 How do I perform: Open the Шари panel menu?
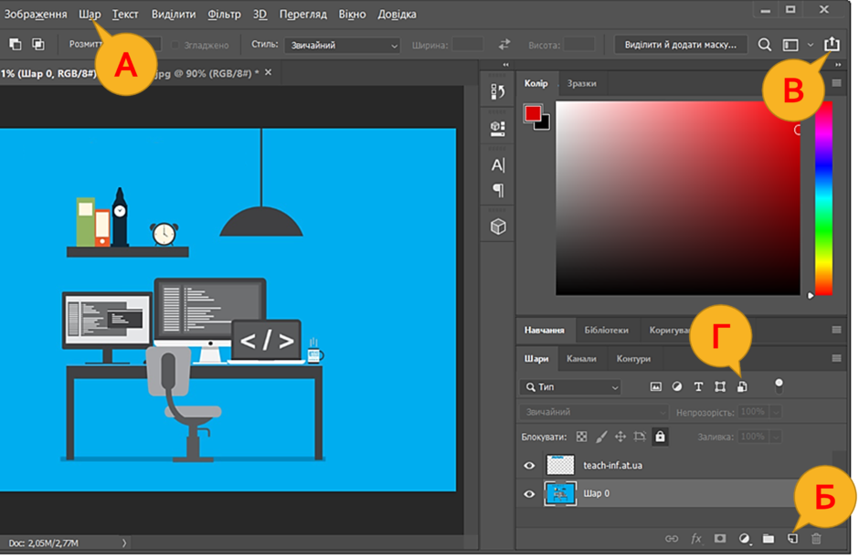836,359
